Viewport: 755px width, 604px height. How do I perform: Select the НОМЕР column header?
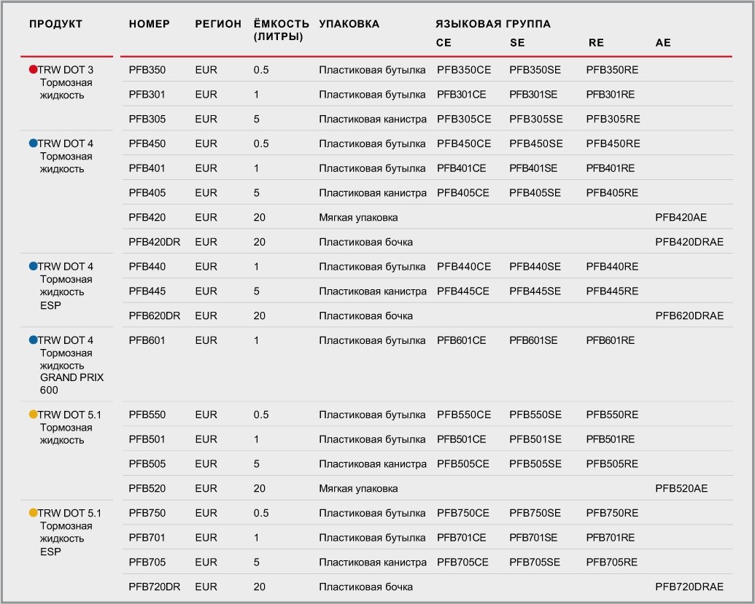pyautogui.click(x=150, y=24)
